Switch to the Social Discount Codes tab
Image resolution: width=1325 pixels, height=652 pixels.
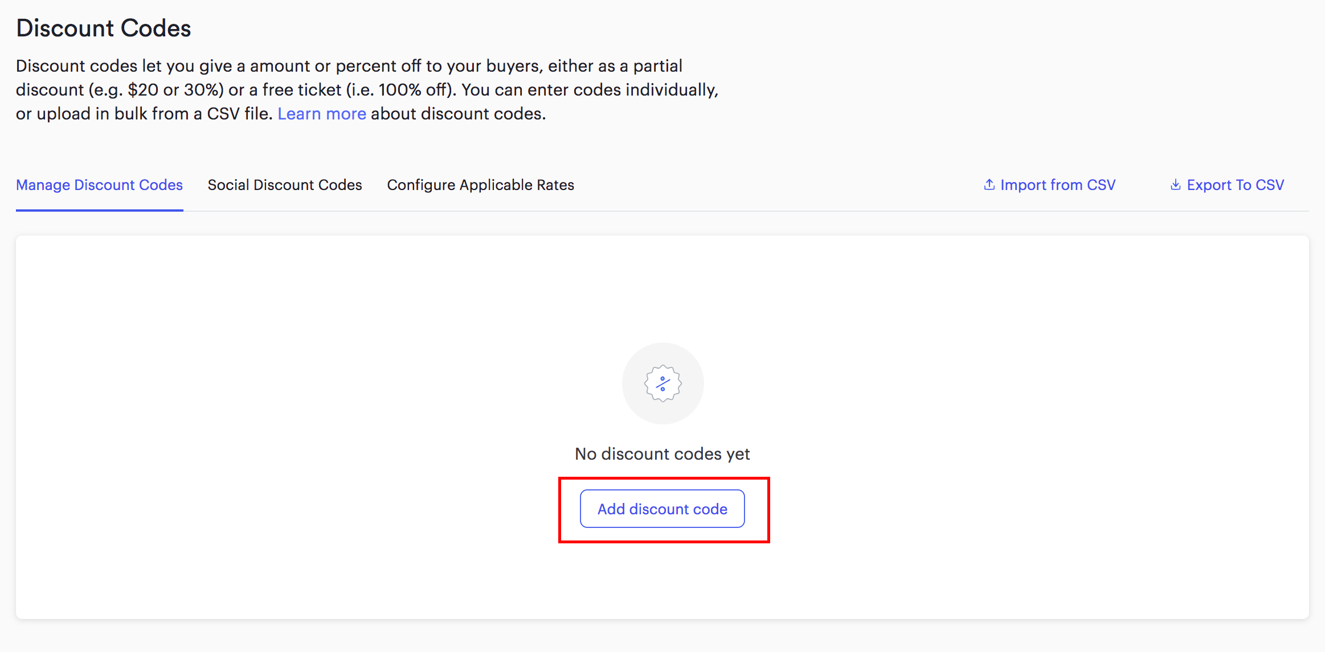pos(285,184)
